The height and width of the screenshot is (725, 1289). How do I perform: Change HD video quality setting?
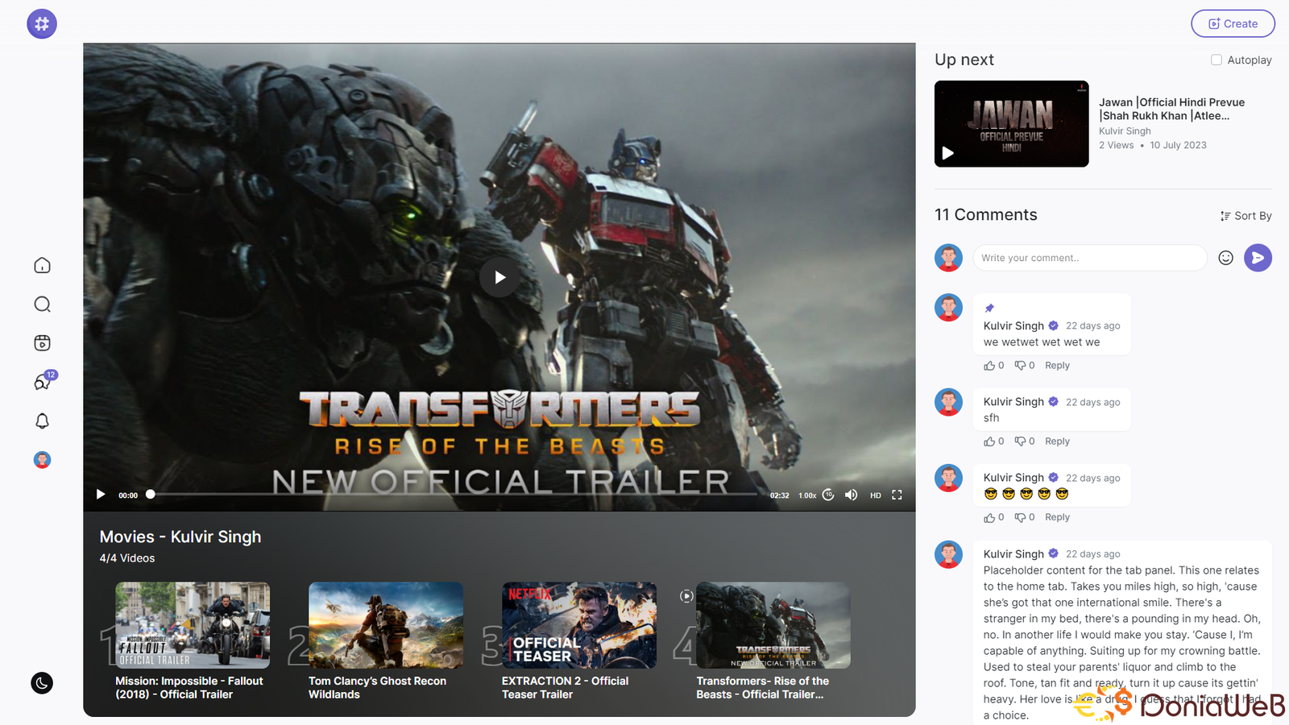pos(875,495)
